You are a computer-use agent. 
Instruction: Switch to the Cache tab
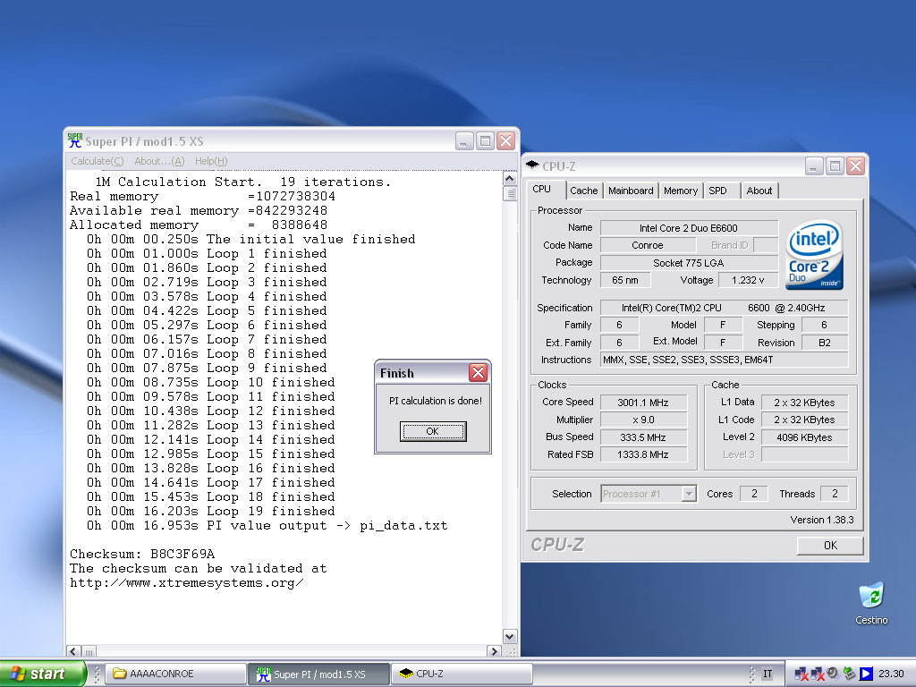pyautogui.click(x=583, y=191)
